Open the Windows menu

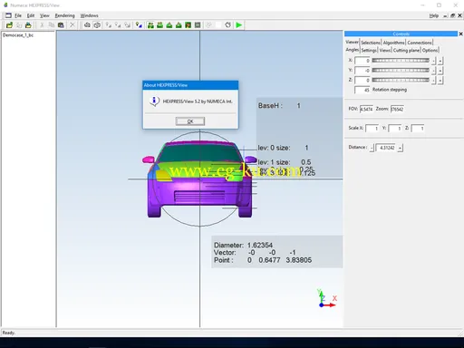89,15
